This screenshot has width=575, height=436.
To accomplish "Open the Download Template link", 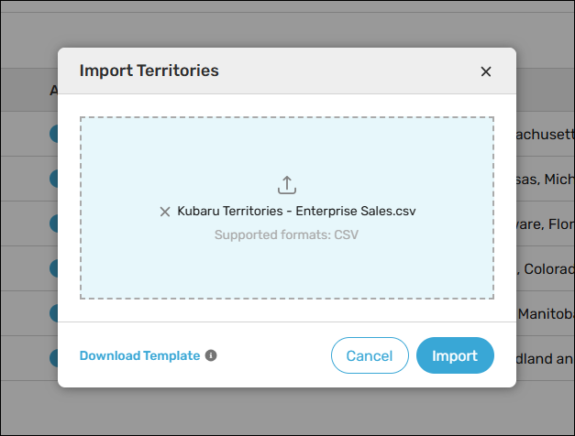I will point(139,355).
